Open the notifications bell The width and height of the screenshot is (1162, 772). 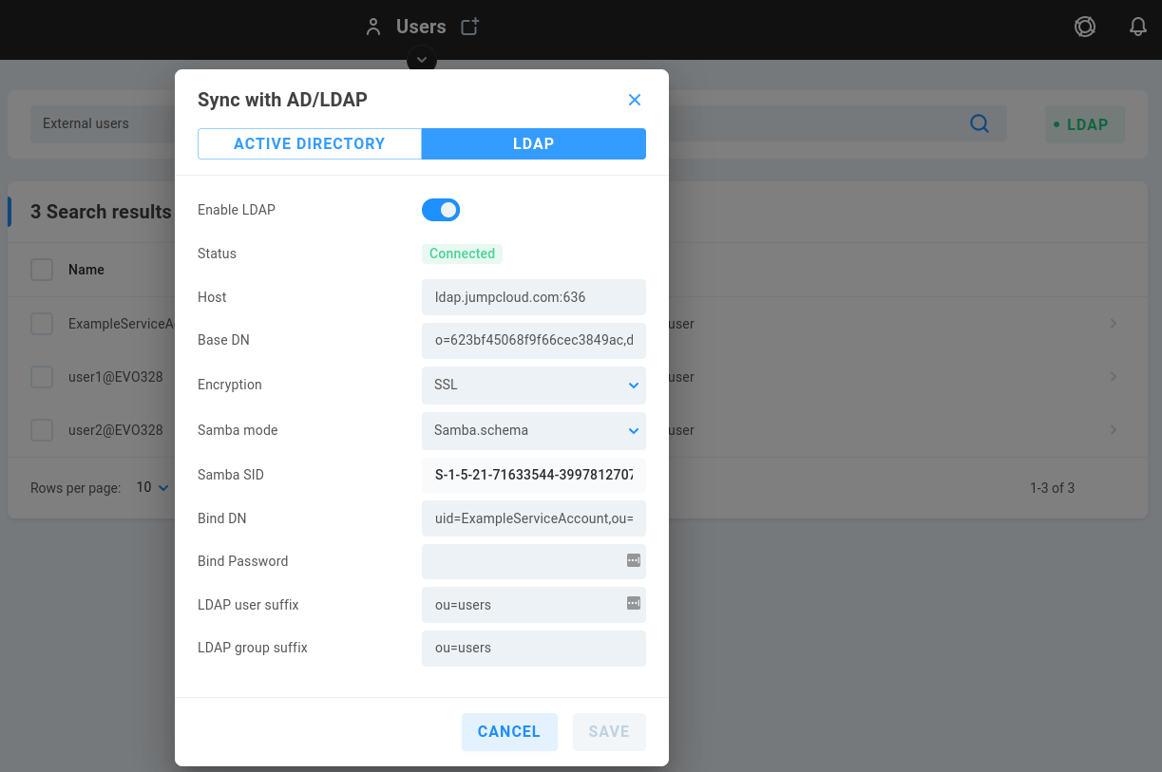click(x=1138, y=27)
